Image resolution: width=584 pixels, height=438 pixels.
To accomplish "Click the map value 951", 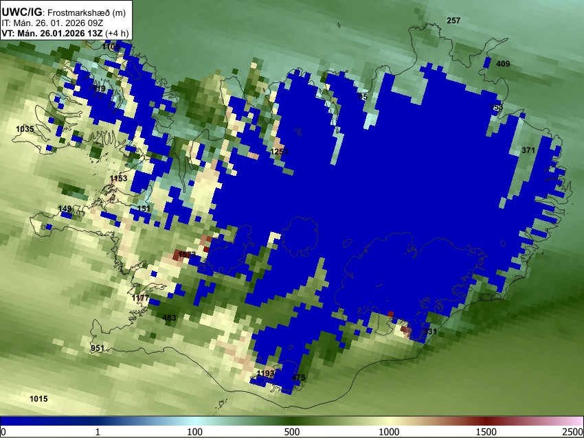I will (x=97, y=348).
